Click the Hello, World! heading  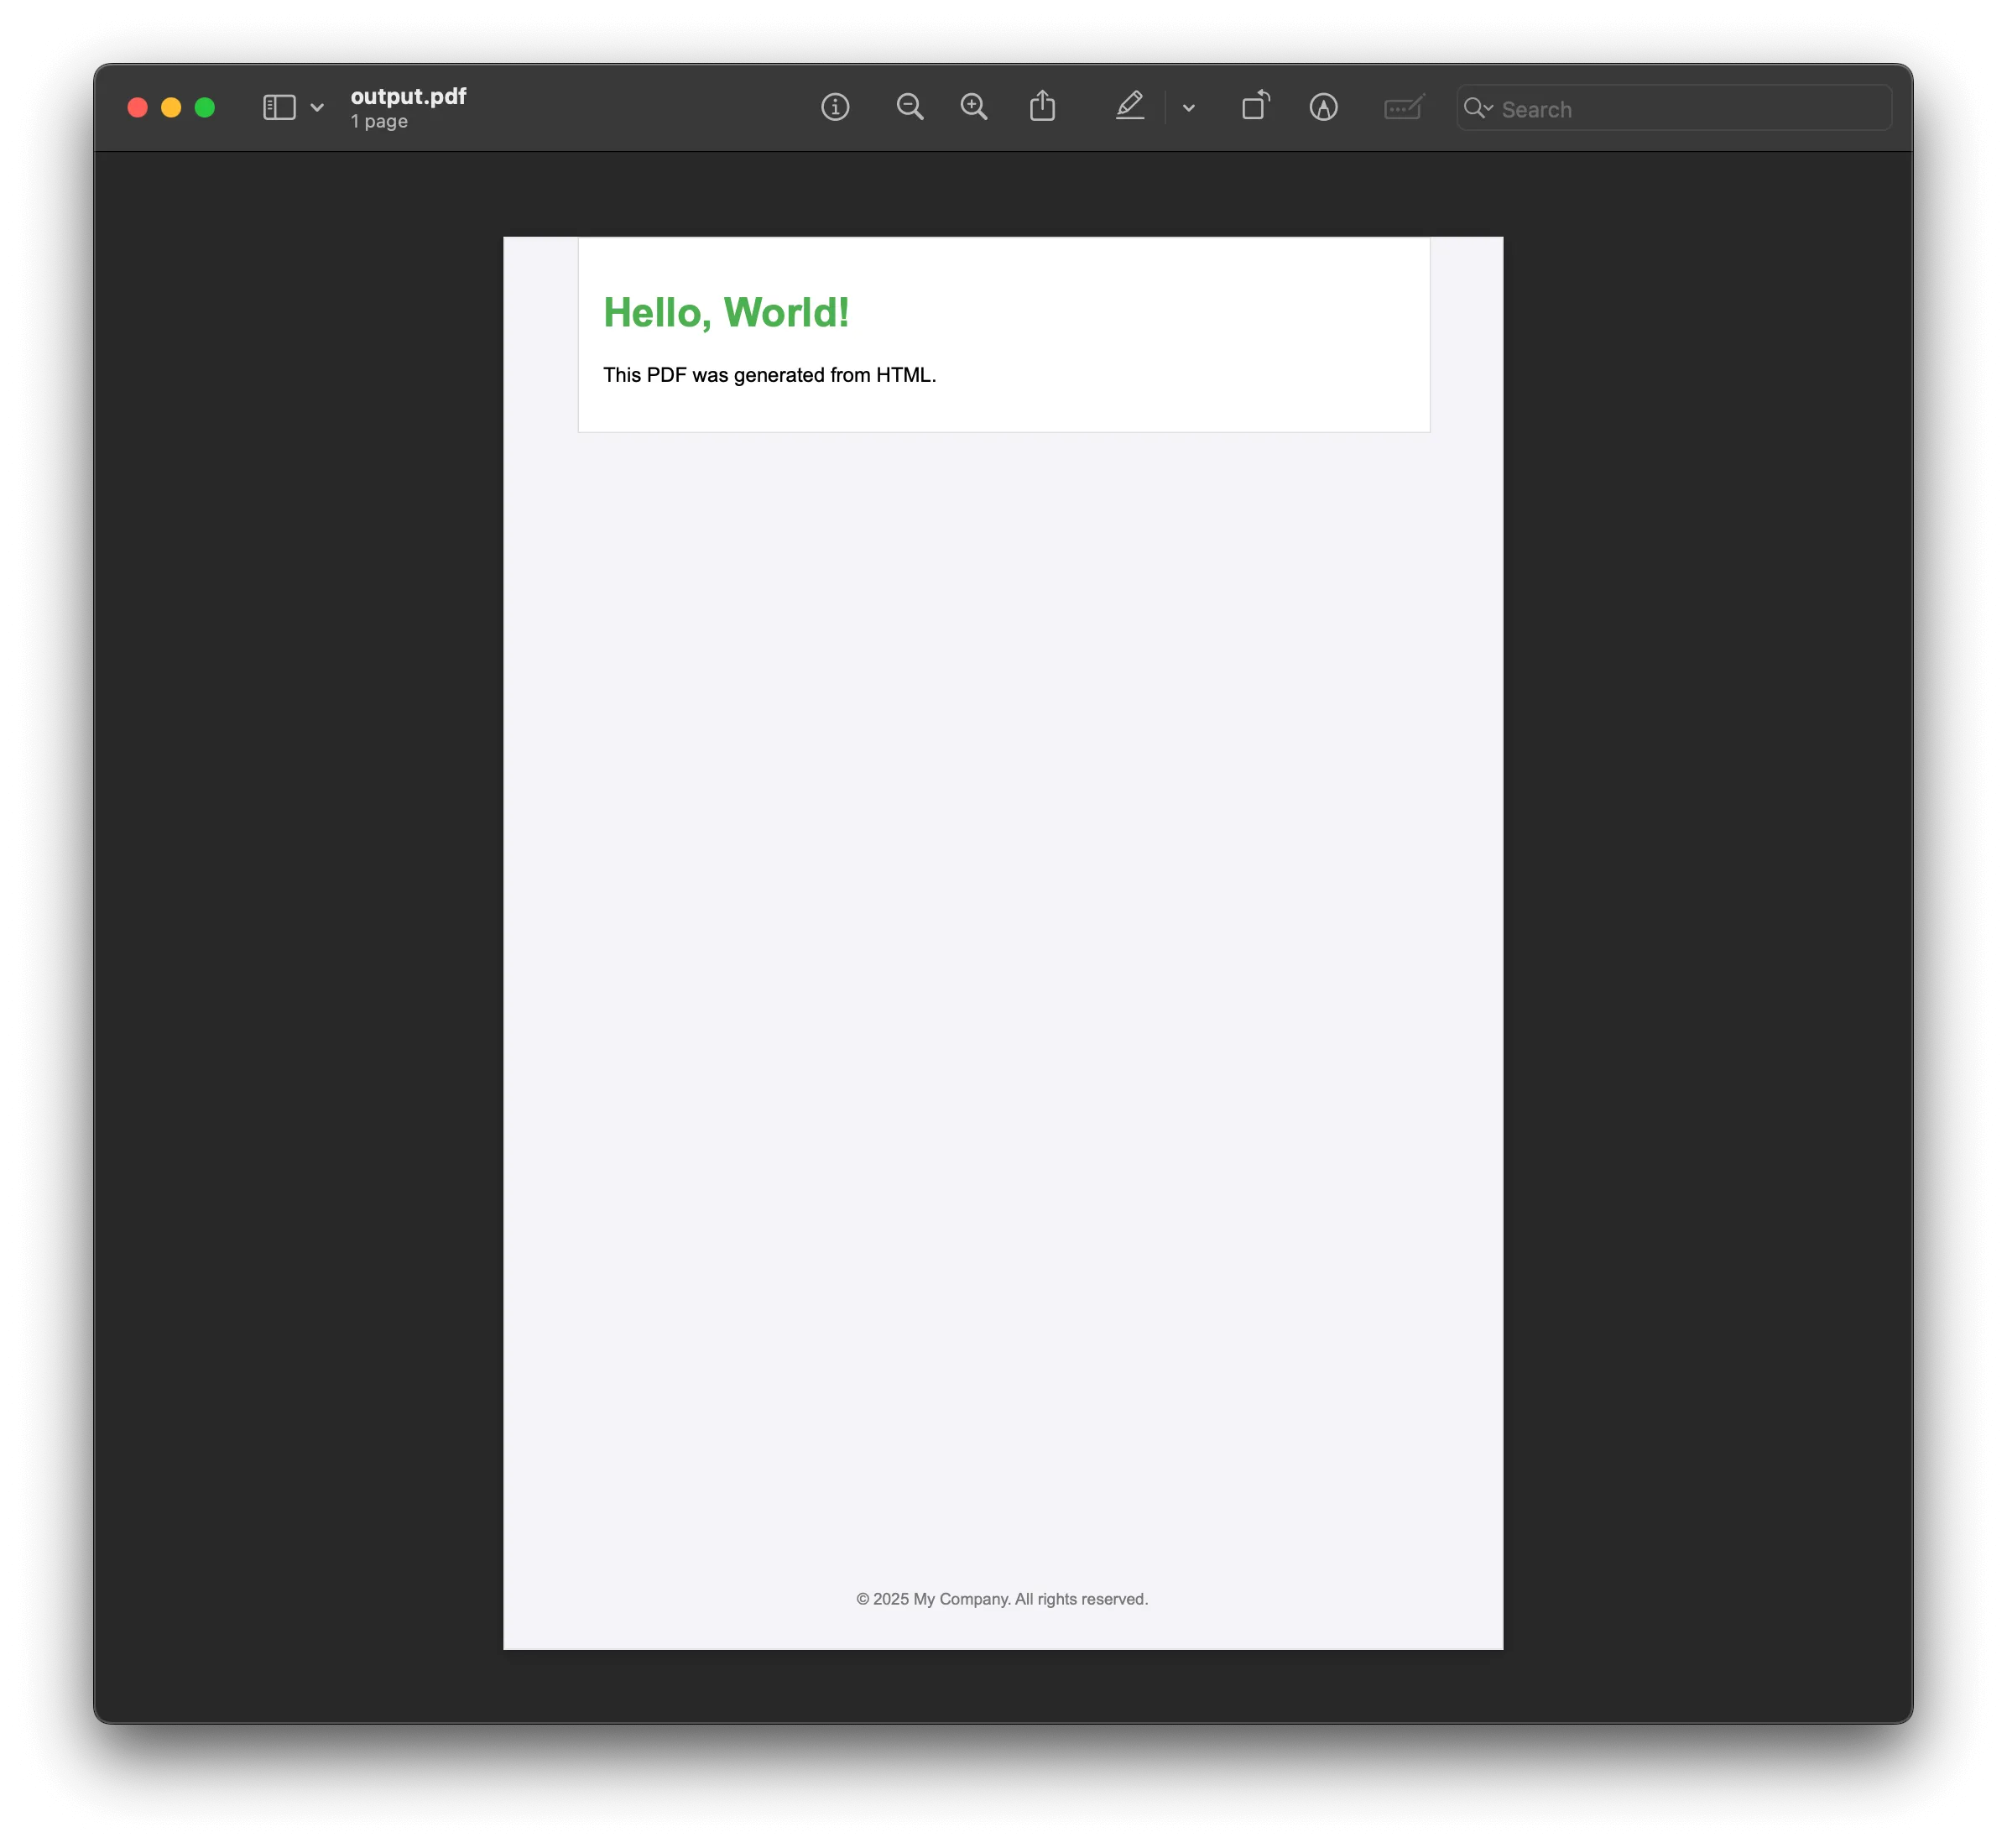727,312
